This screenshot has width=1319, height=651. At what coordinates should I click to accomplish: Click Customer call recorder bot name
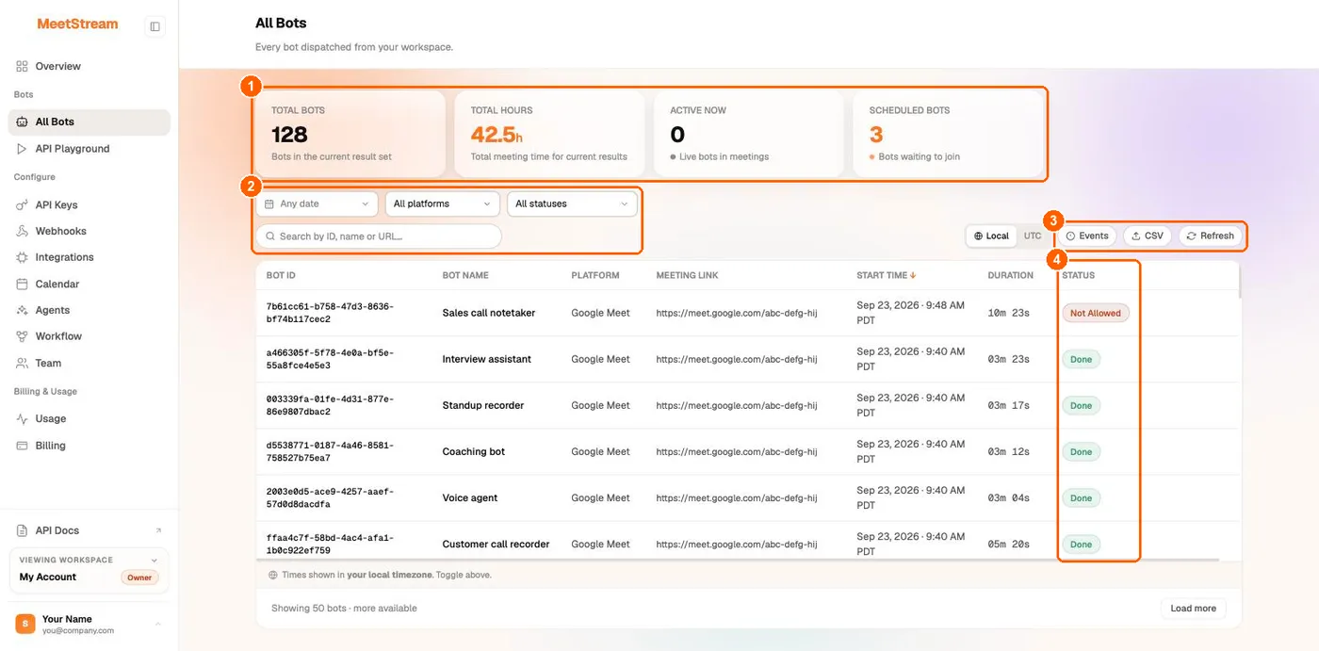[x=497, y=544]
